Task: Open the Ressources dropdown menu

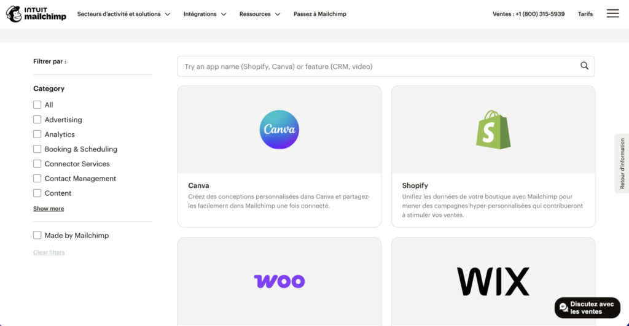Action: coord(260,14)
